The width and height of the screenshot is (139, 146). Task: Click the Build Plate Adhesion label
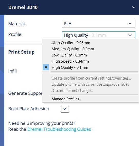(x=29, y=109)
